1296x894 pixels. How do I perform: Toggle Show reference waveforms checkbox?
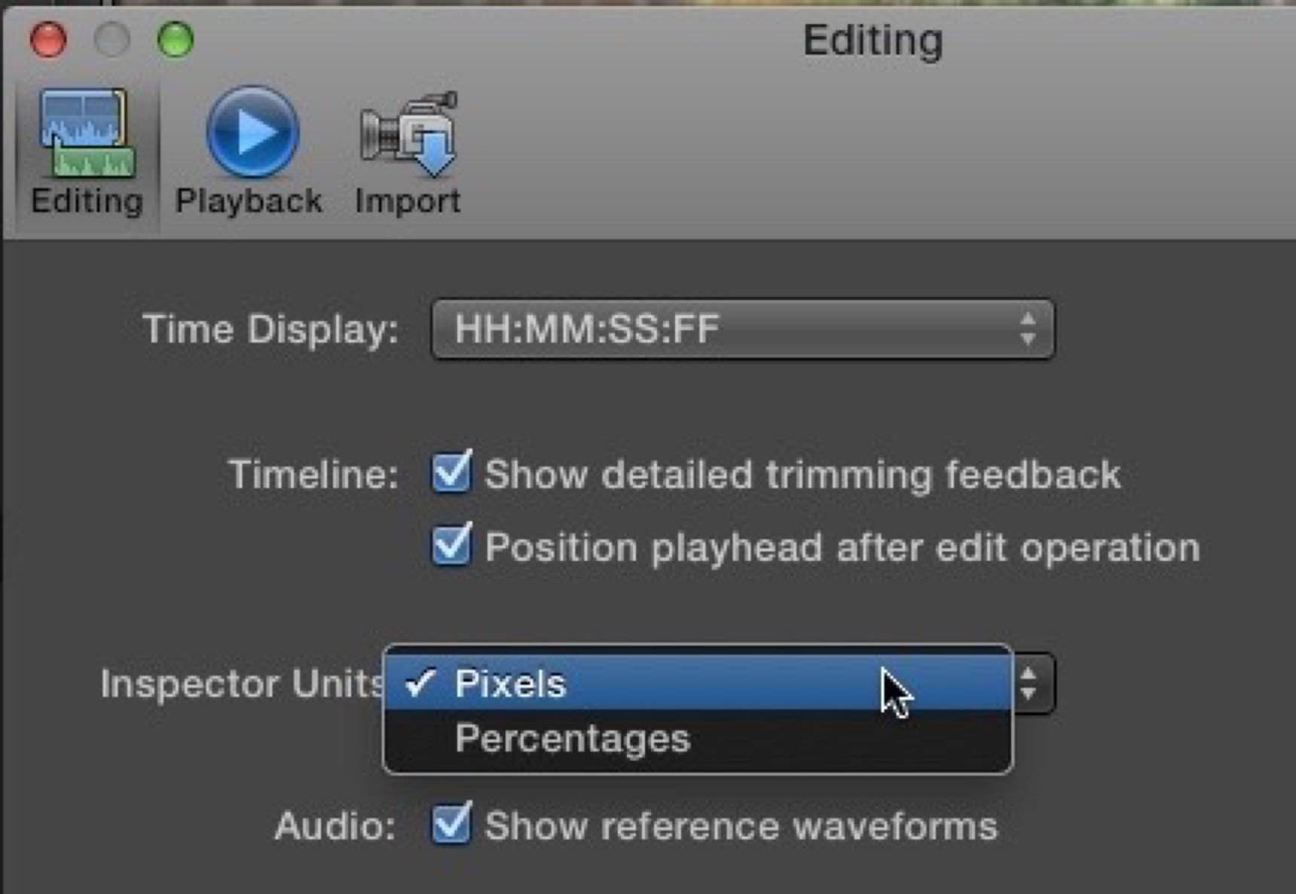click(x=451, y=824)
